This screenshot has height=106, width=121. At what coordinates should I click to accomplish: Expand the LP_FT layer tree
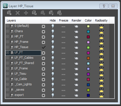[7, 52]
